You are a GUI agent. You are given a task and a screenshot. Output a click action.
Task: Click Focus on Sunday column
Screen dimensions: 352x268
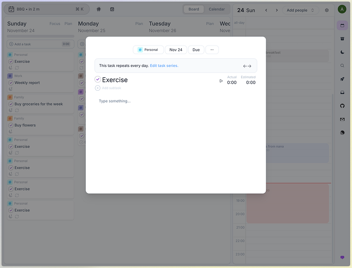[x=55, y=24]
